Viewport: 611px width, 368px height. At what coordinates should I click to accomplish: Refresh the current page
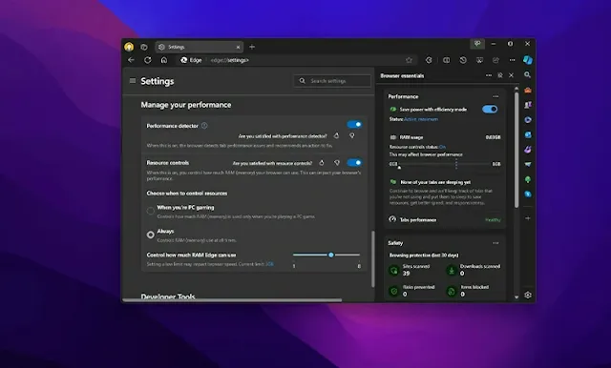(x=148, y=60)
